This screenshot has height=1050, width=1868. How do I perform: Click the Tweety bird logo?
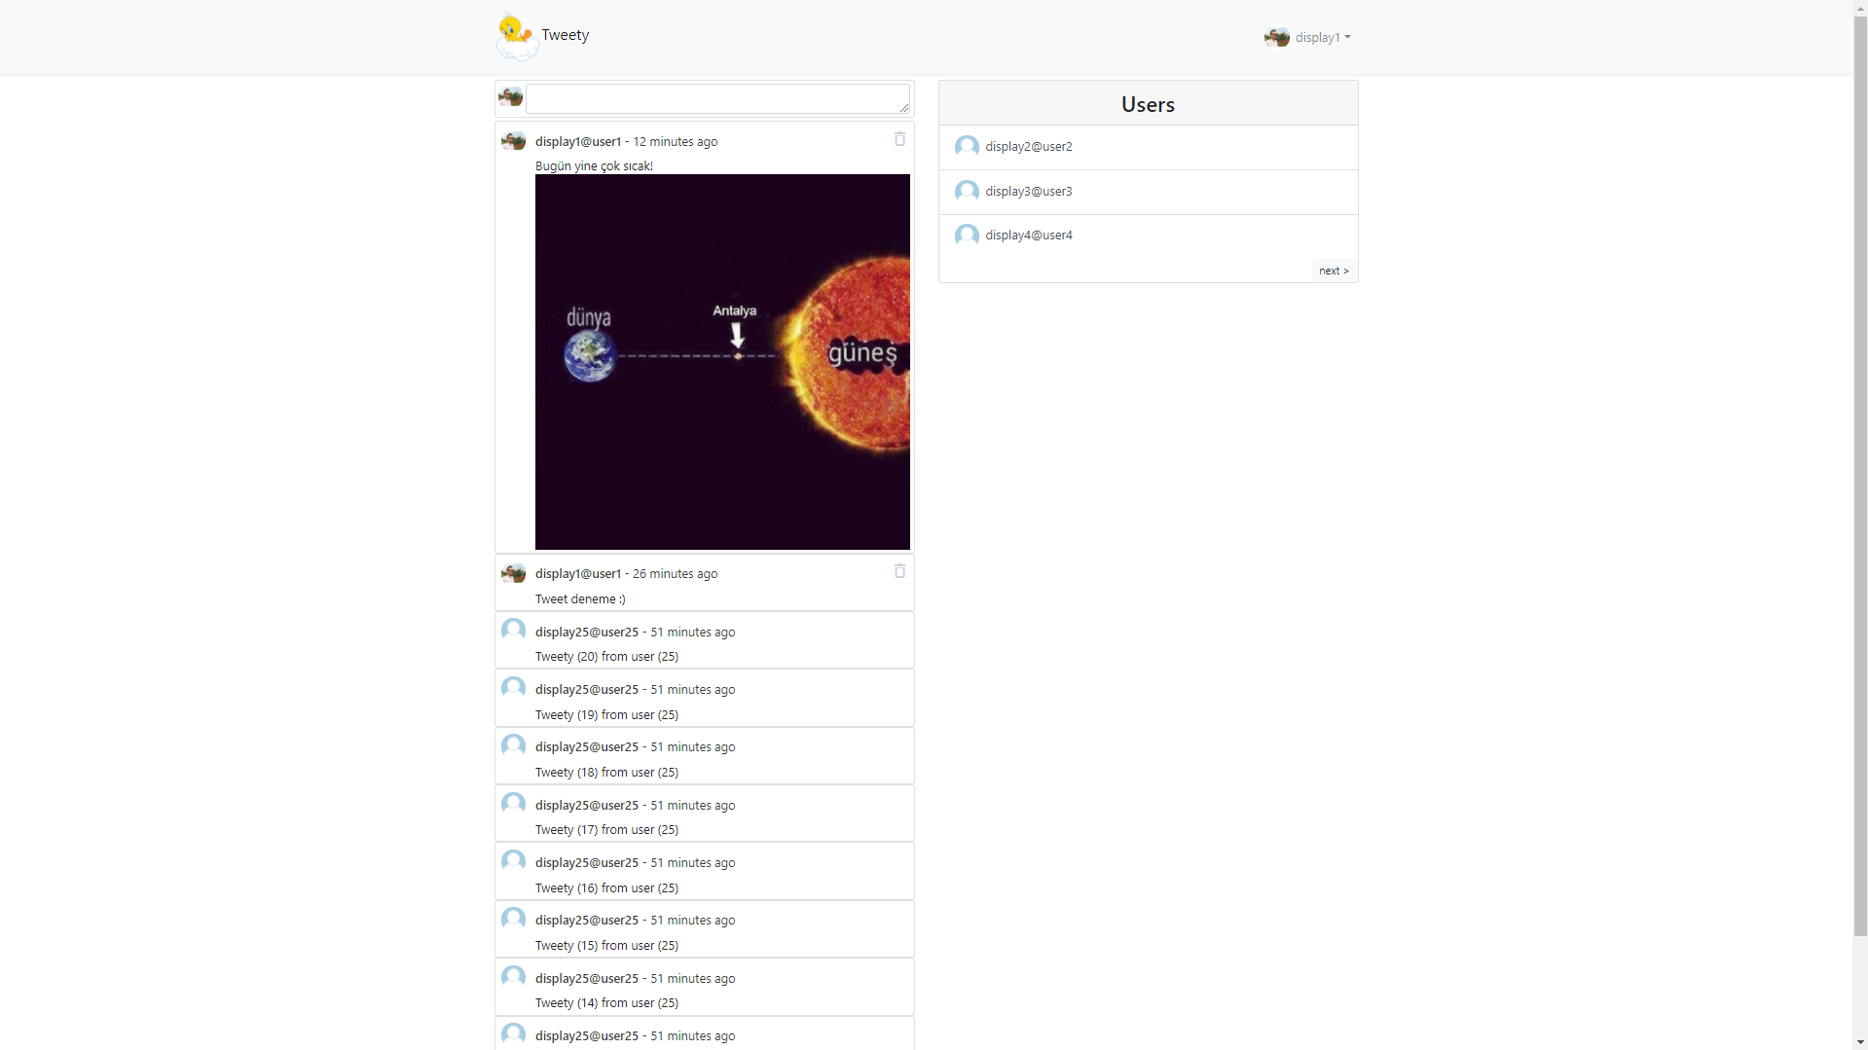(x=516, y=37)
